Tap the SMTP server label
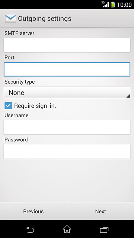 pos(19,33)
